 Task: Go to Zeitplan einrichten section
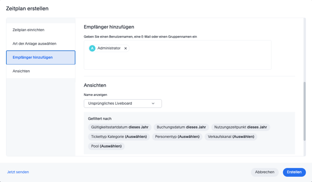pyautogui.click(x=41, y=30)
